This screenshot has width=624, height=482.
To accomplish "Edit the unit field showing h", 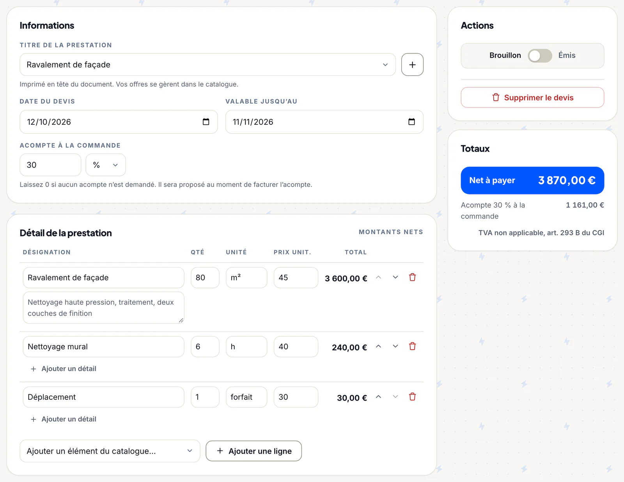I will [246, 346].
